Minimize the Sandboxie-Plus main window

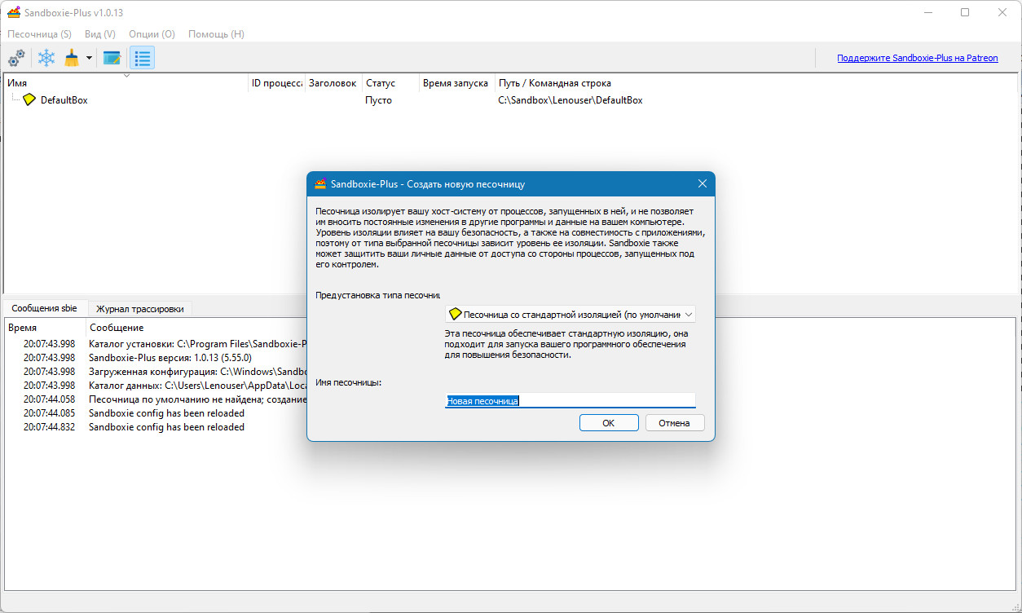tap(927, 12)
